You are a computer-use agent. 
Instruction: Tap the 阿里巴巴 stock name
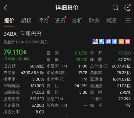(31, 34)
